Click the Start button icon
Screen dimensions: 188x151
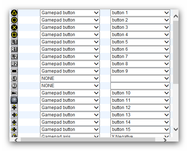click(x=14, y=93)
